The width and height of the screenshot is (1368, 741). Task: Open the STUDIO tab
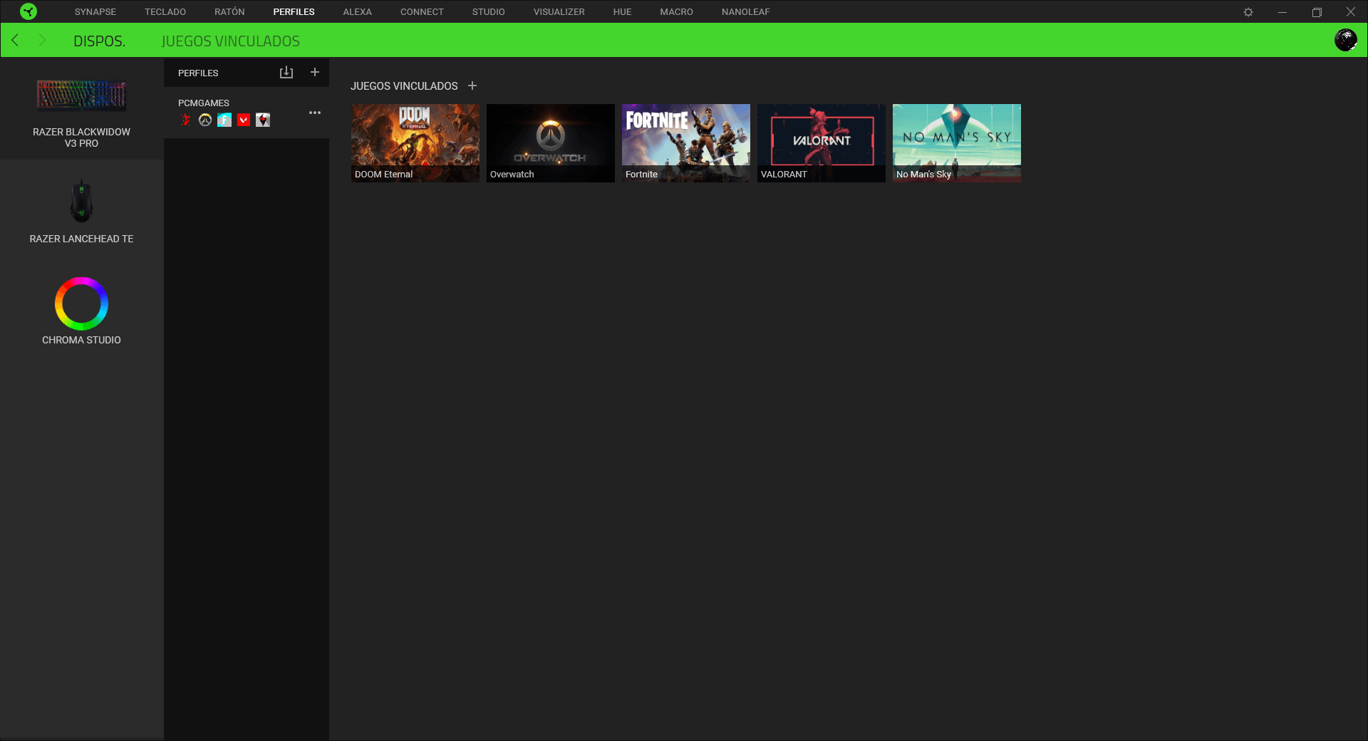488,12
